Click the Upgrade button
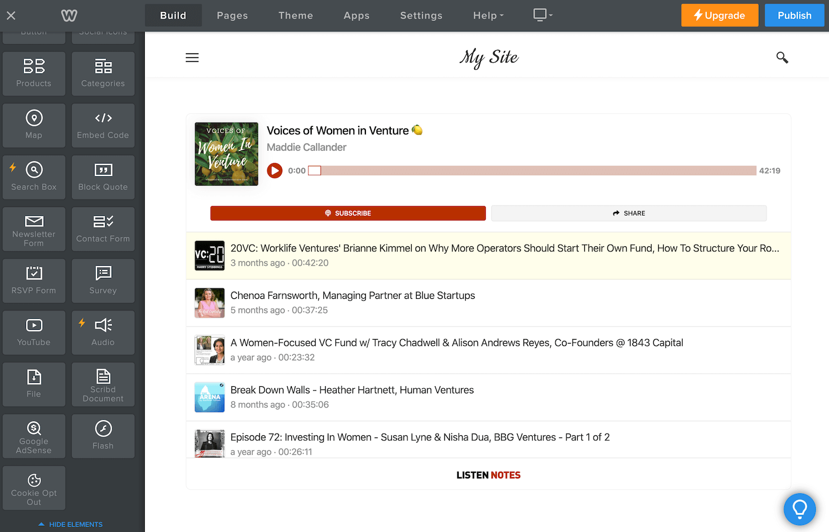829x532 pixels. click(720, 15)
